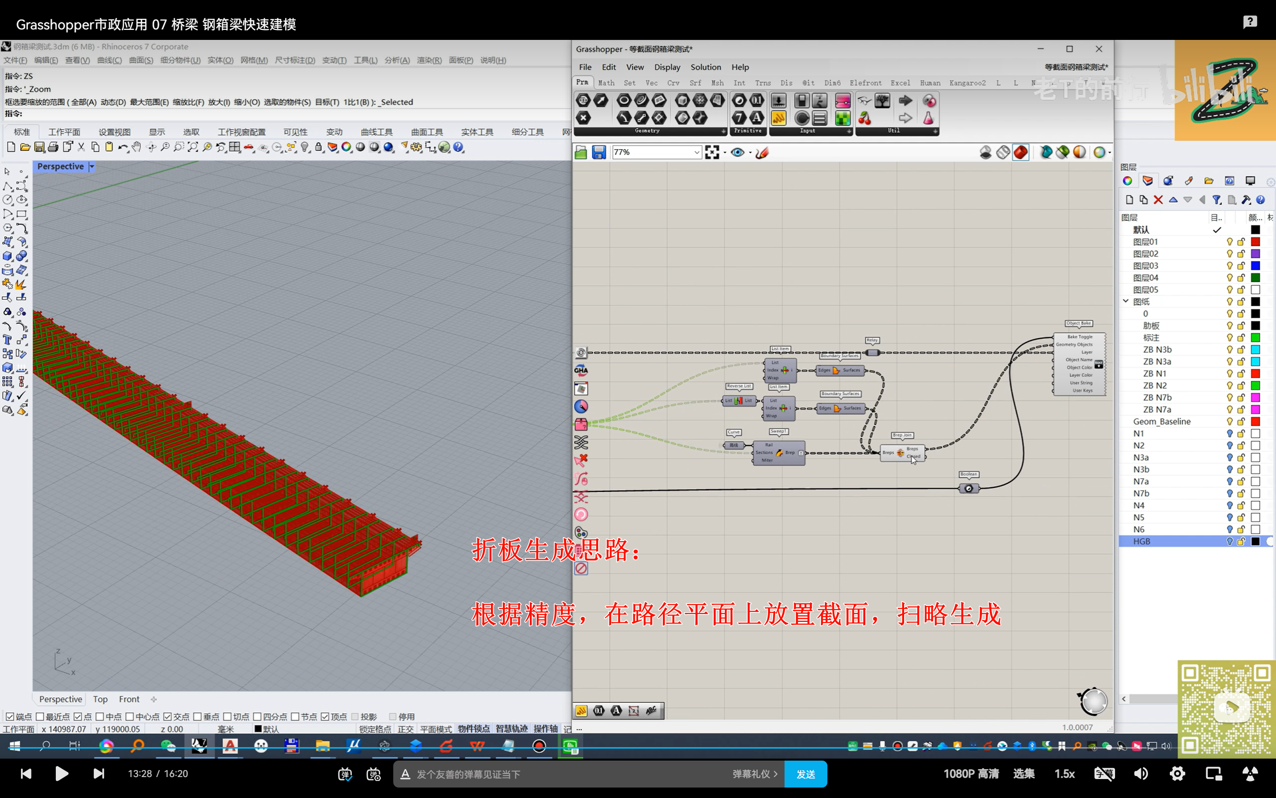The height and width of the screenshot is (798, 1276).
Task: Open Grasshopper file folder icon
Action: (x=581, y=153)
